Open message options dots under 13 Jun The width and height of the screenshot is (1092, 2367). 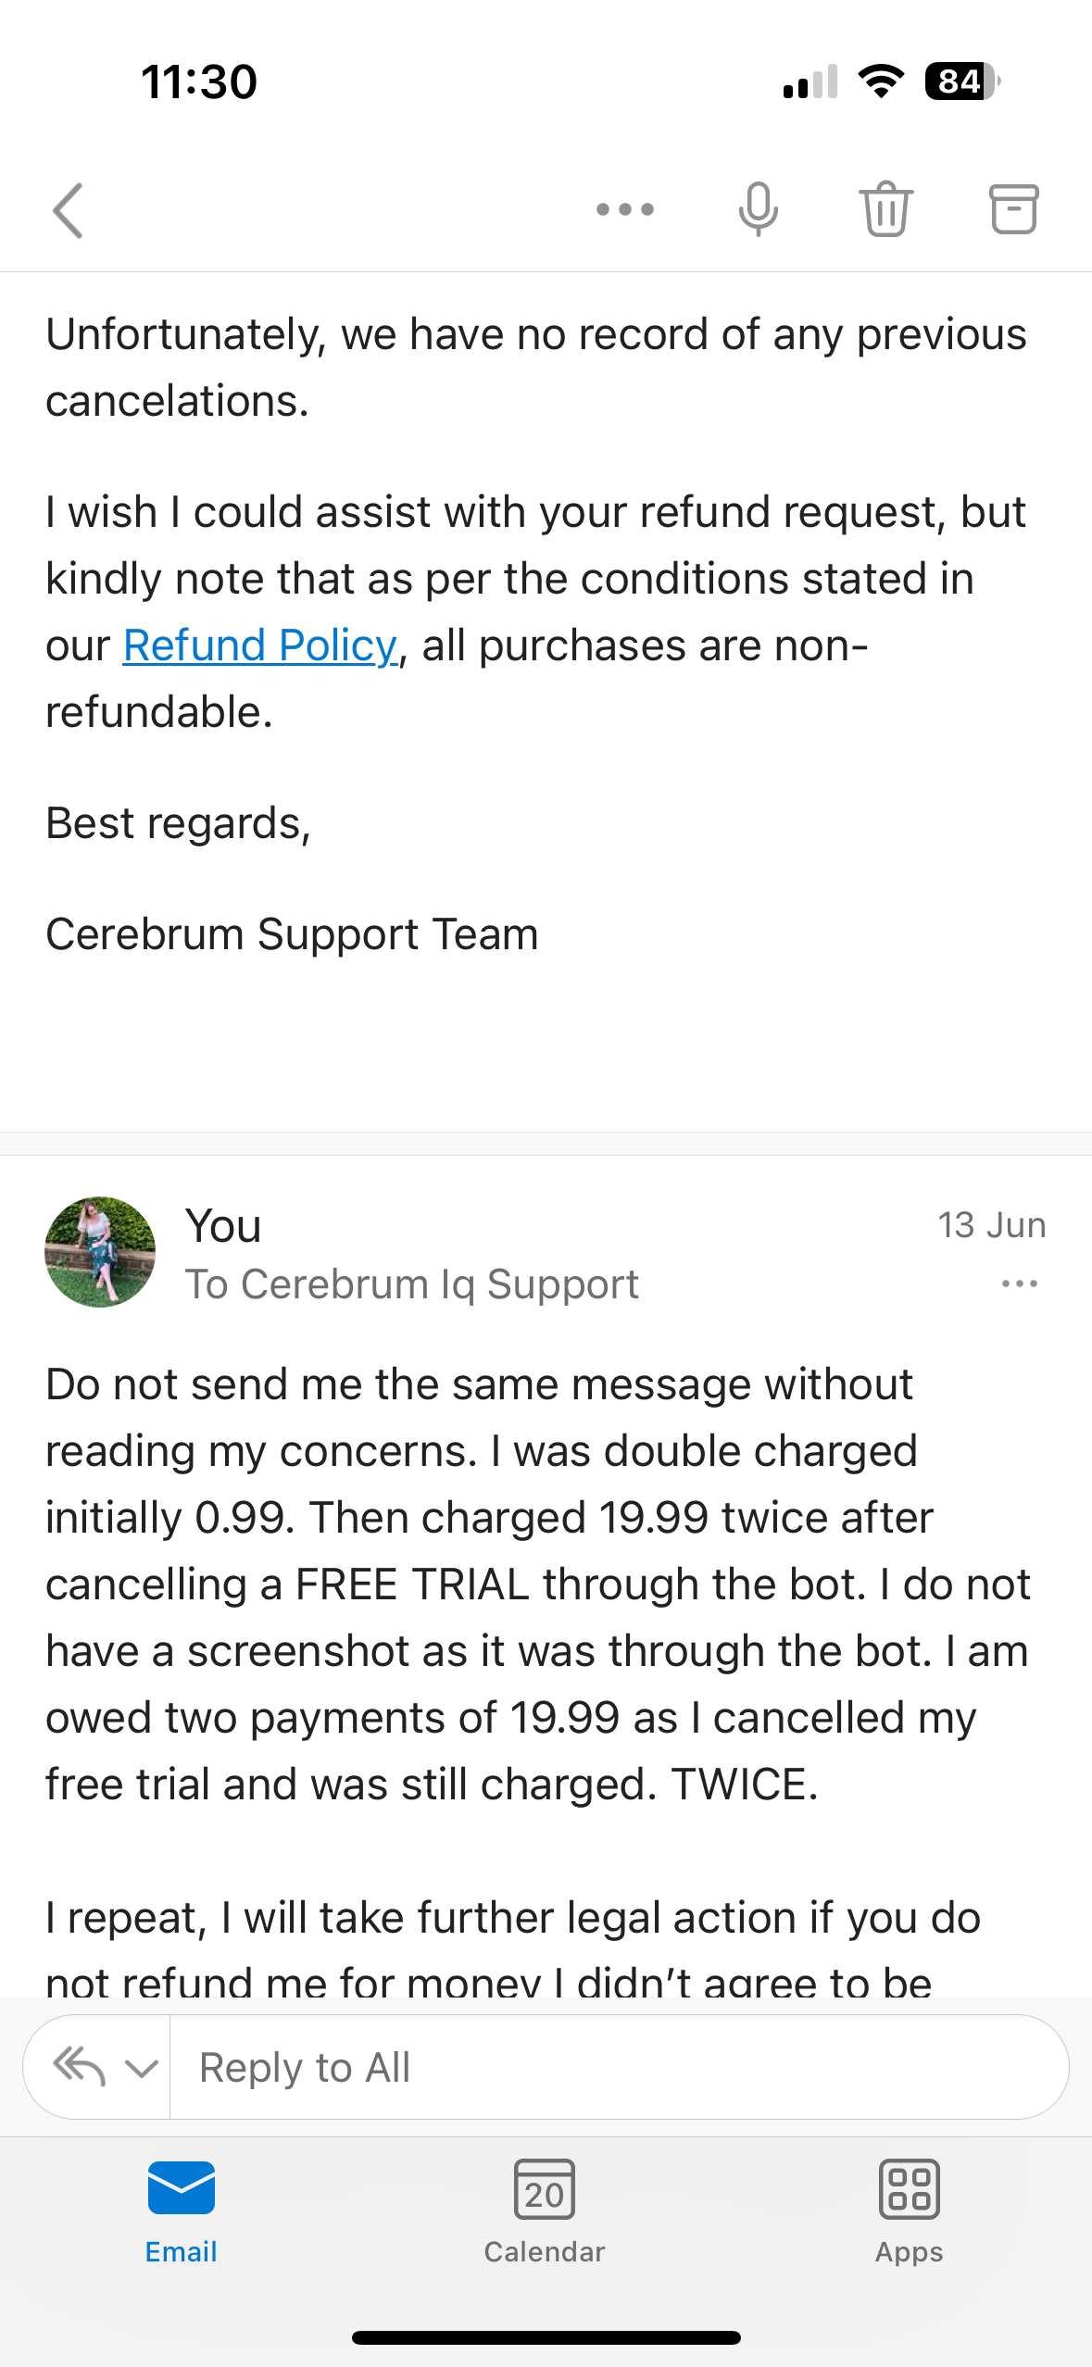[1019, 1284]
